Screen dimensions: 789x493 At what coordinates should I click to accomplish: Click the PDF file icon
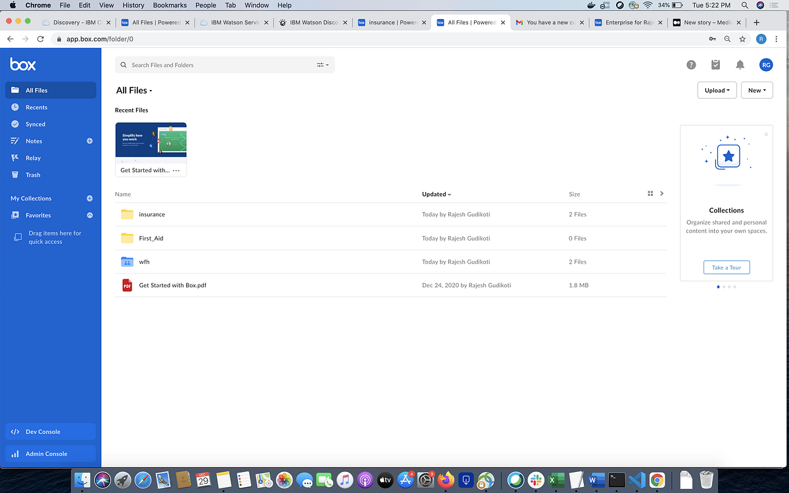tap(127, 285)
